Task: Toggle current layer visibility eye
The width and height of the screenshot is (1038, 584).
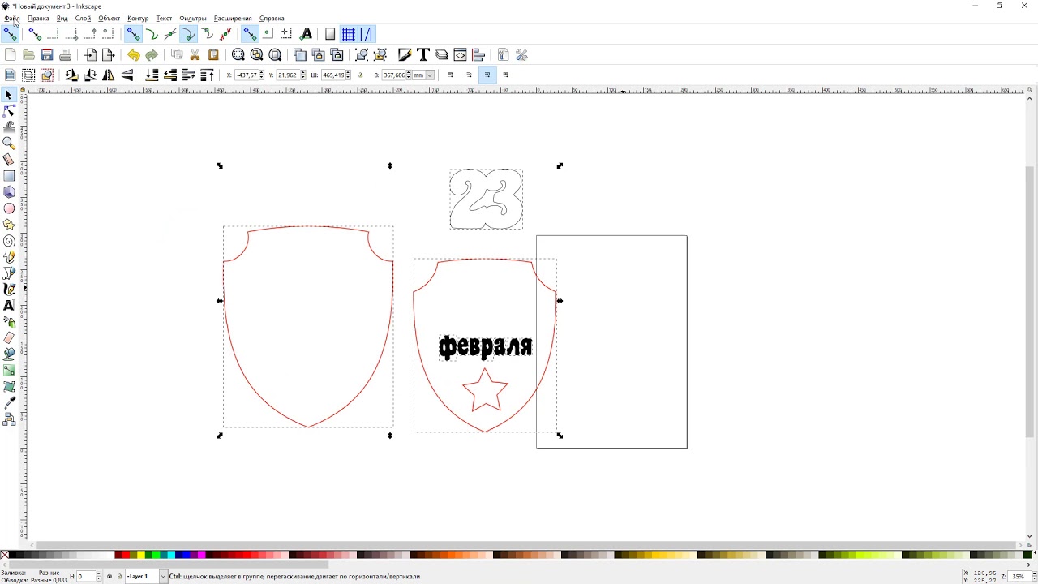Action: (x=110, y=577)
